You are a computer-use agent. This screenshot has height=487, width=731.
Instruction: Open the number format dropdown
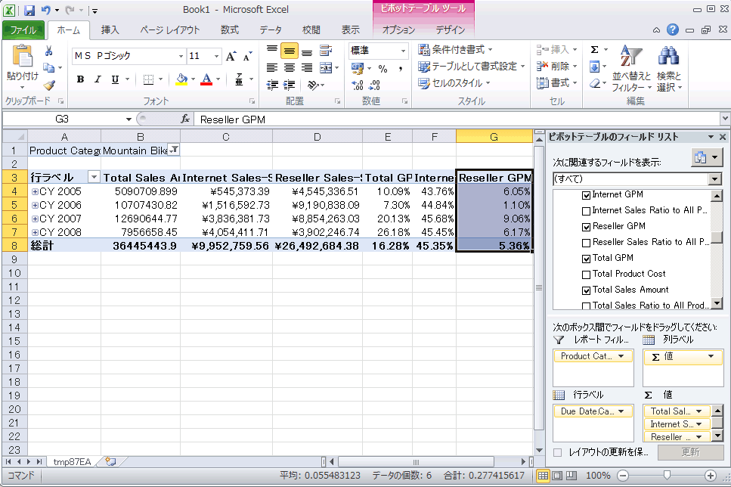tap(403, 51)
